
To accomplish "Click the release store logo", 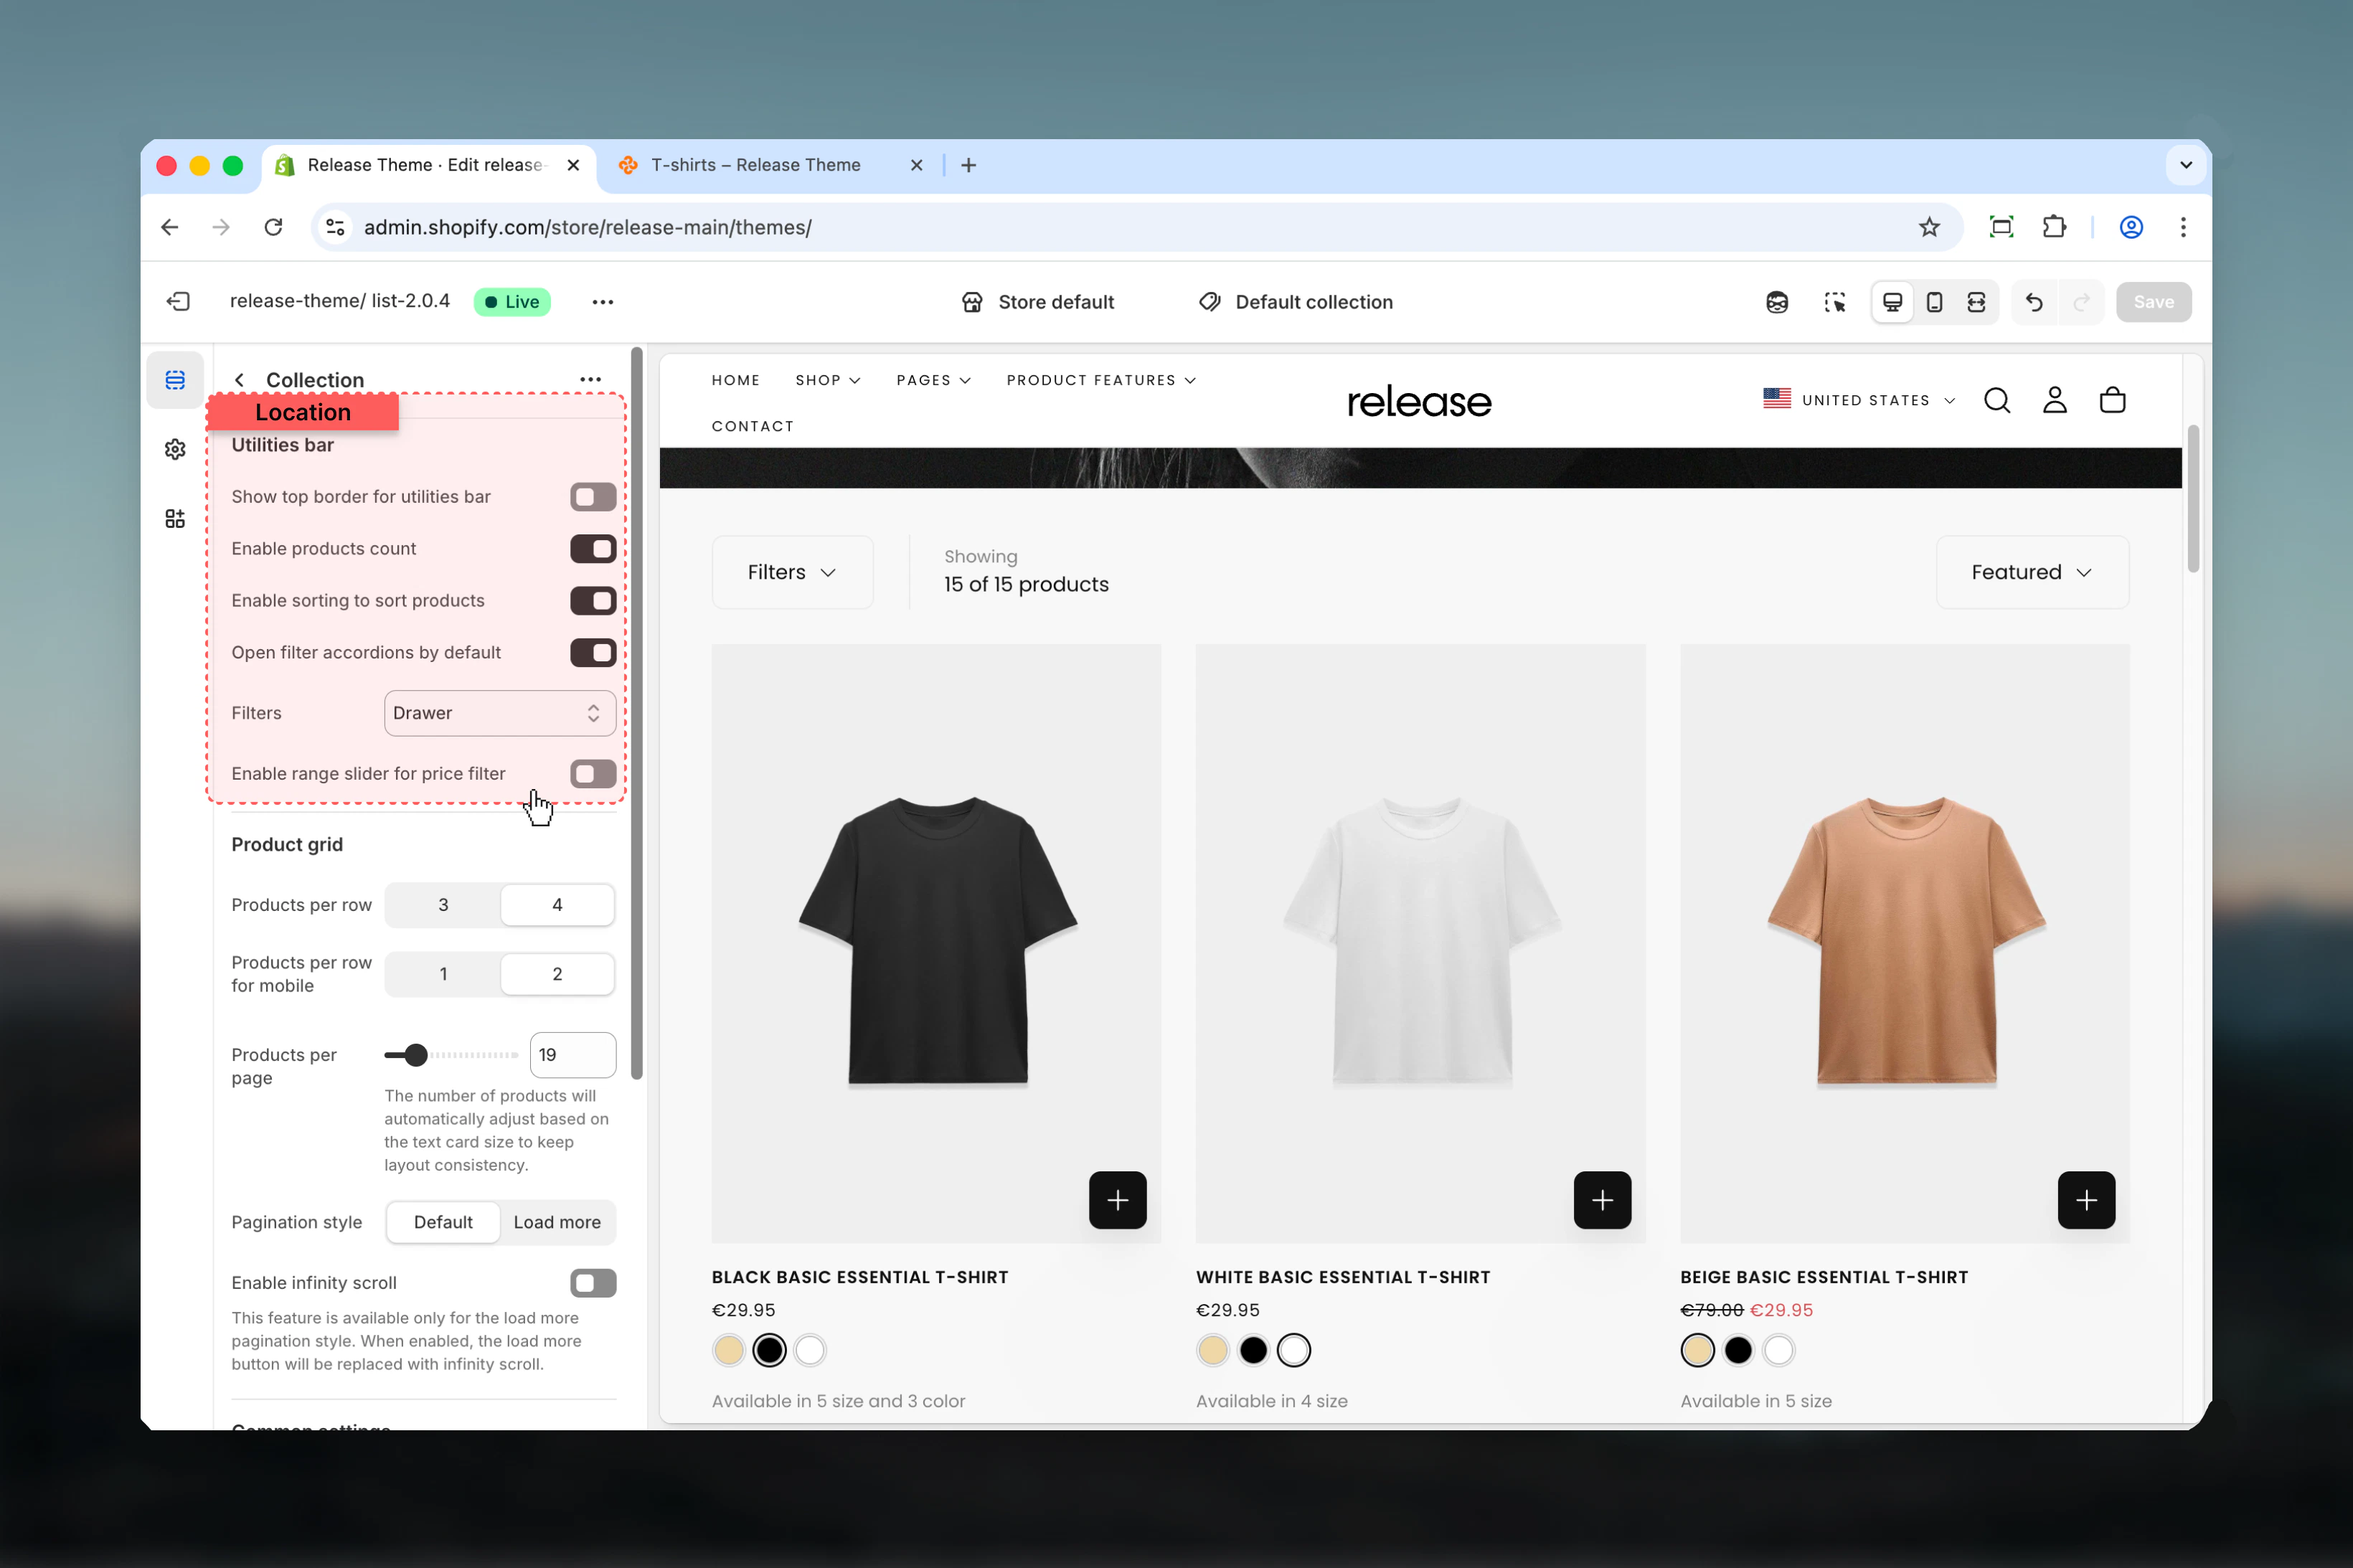I will coord(1418,402).
